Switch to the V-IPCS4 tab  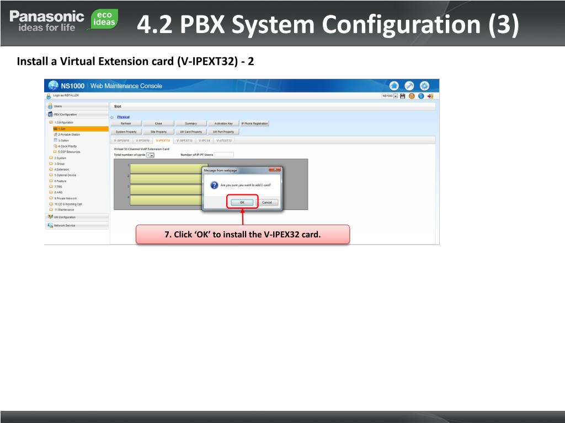(204, 140)
